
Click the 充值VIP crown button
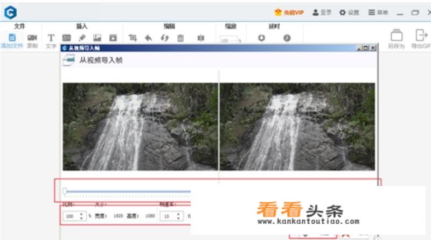pyautogui.click(x=289, y=12)
